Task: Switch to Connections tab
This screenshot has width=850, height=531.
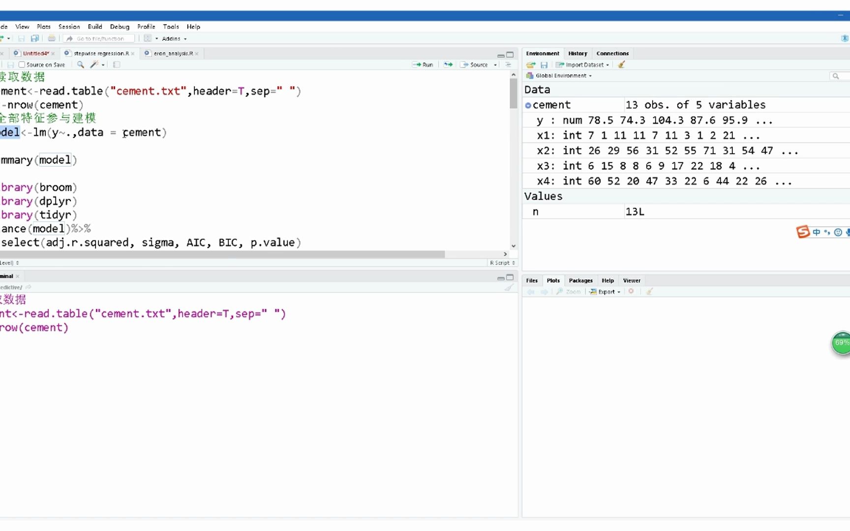Action: tap(612, 53)
